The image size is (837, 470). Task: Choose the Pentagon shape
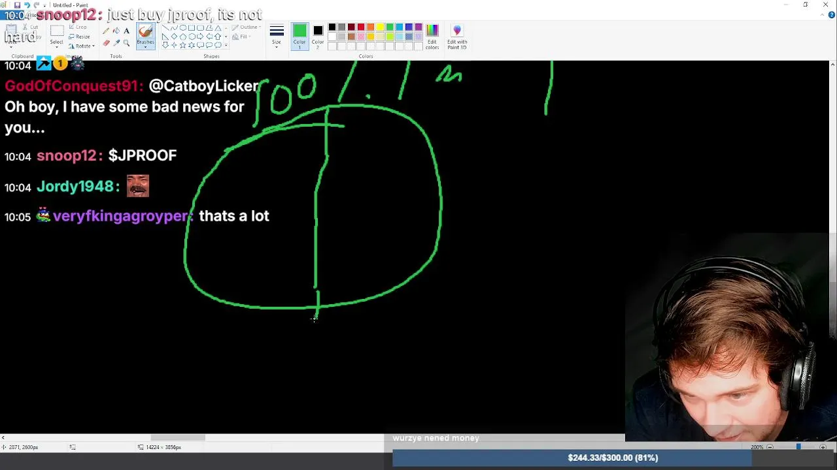(x=182, y=37)
